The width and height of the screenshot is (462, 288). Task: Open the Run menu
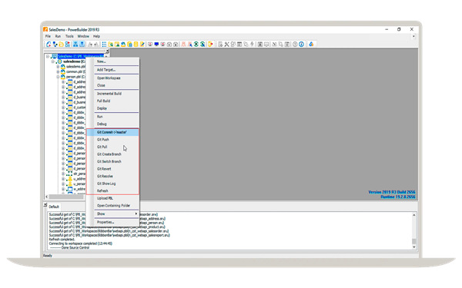58,36
